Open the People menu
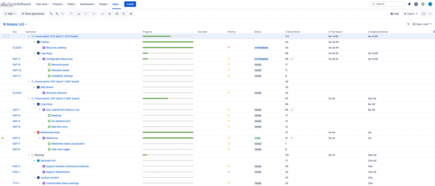The width and height of the screenshot is (435, 186). click(x=104, y=4)
